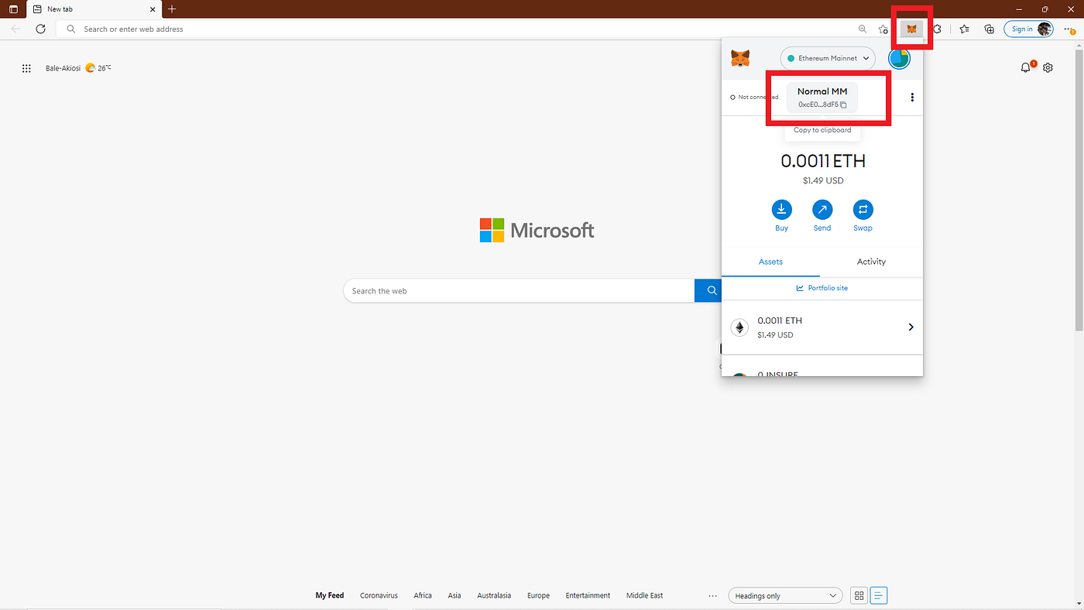Click the 0.0011 ETH balance text
The image size is (1084, 610).
tap(823, 161)
